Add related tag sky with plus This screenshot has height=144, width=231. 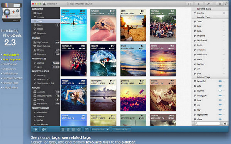coord(224,110)
